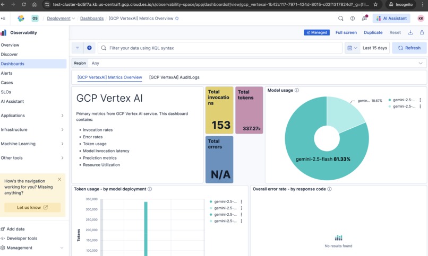Open options for fourth Token usage legend item
This screenshot has width=428, height=256.
tap(242, 221)
